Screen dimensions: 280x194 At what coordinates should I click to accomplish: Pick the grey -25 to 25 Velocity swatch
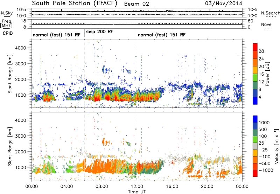[255, 146]
